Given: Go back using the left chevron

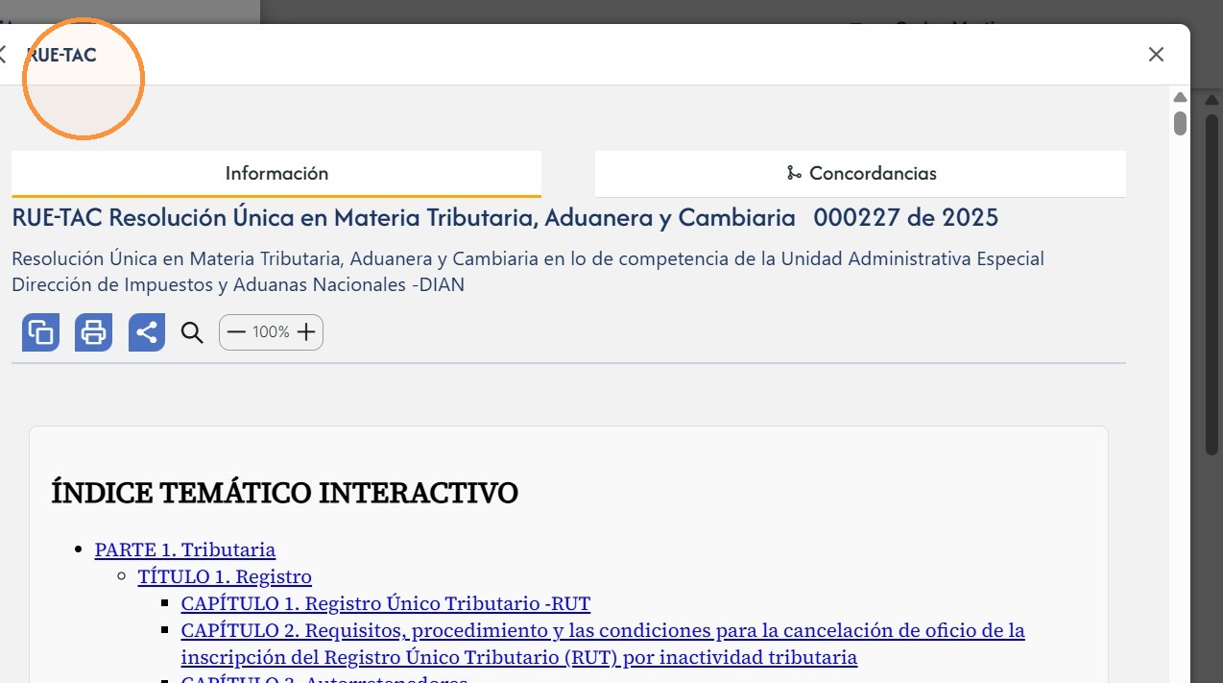Looking at the screenshot, I should coord(3,55).
